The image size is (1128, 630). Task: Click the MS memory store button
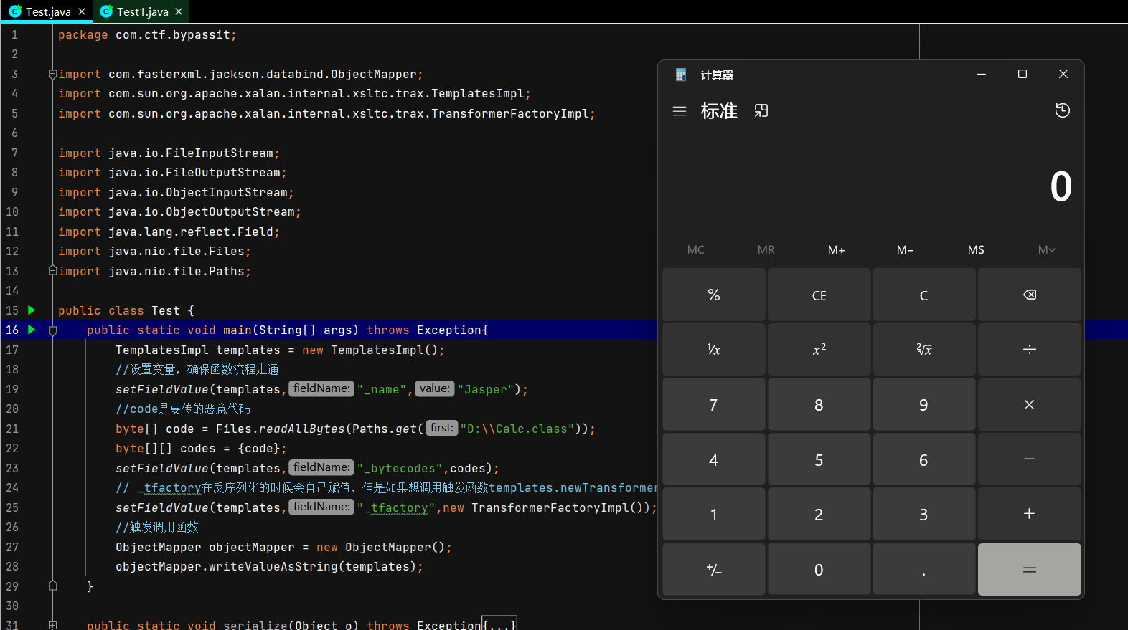tap(976, 250)
